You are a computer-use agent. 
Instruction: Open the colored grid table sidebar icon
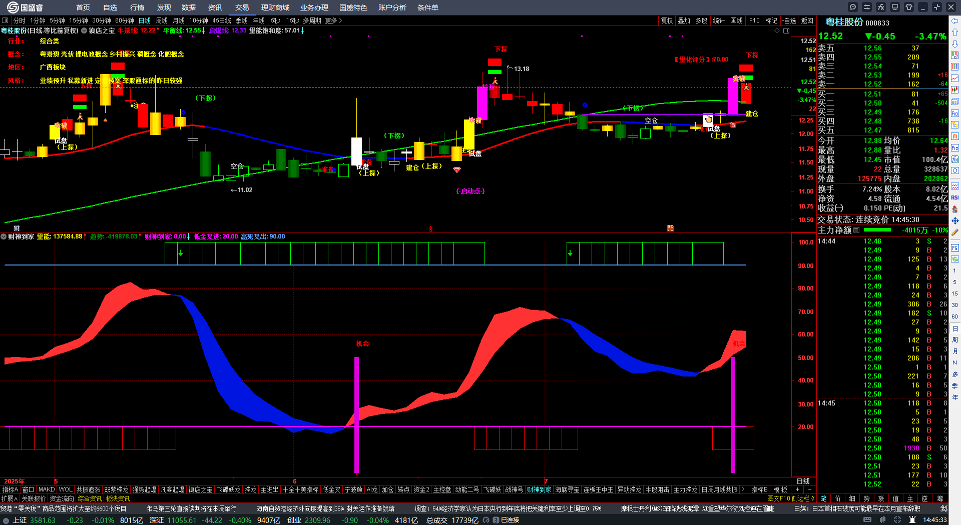[x=955, y=67]
